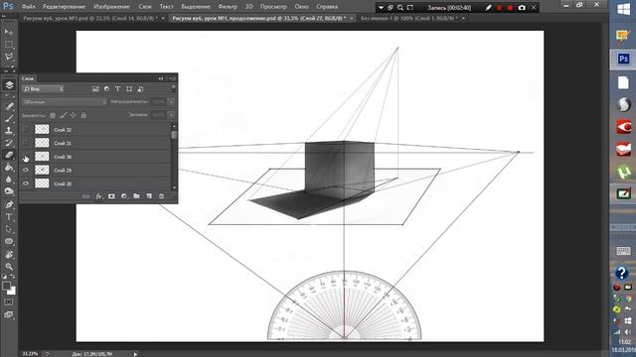
Task: Toggle smart object layer filter
Action: click(140, 89)
